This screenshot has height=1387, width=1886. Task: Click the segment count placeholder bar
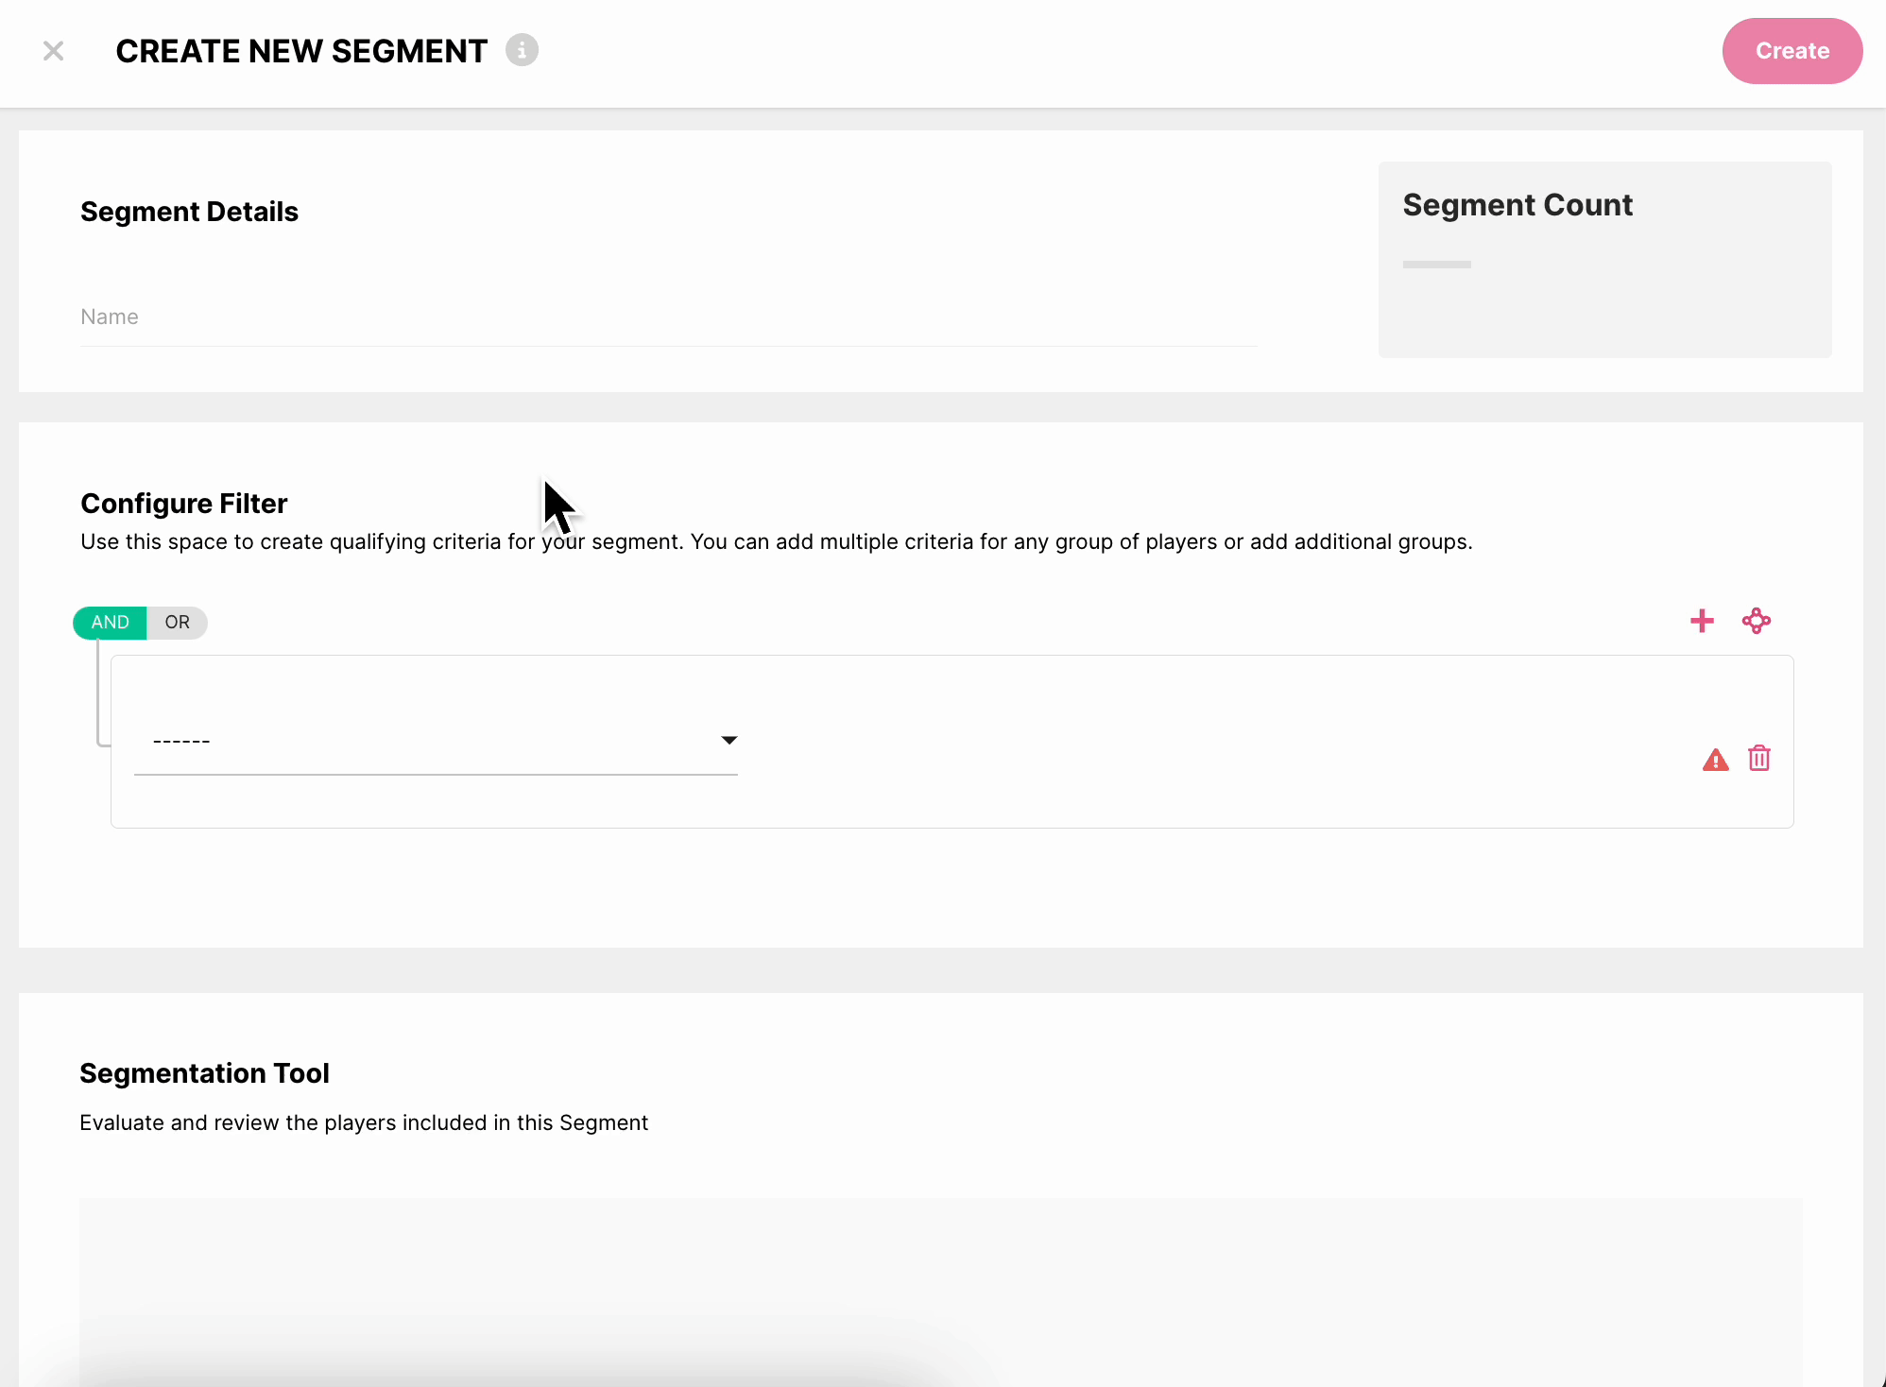coord(1436,265)
